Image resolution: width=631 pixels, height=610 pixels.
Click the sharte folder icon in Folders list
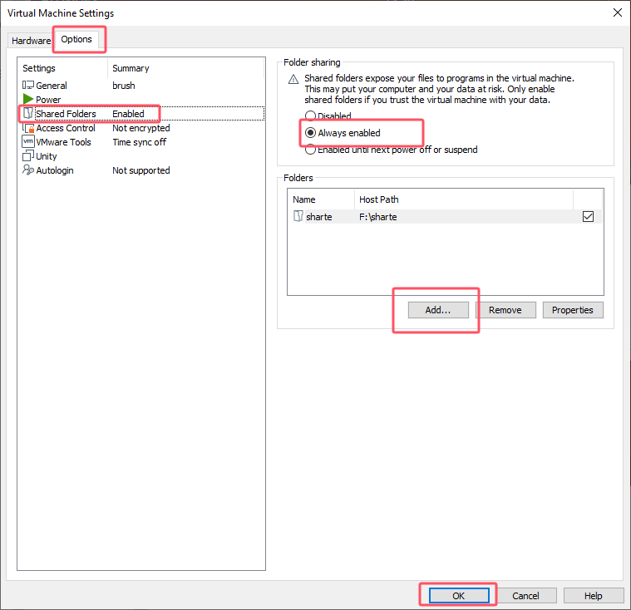[x=298, y=217]
